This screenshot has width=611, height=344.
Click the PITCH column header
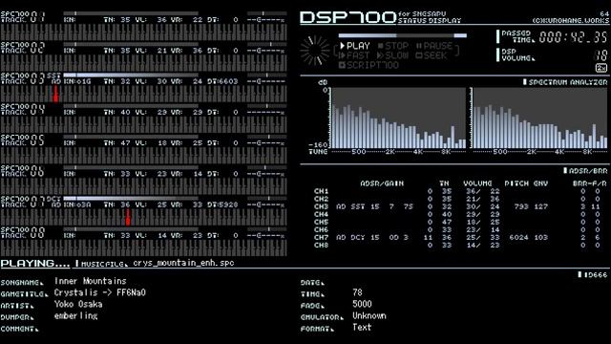click(x=516, y=183)
